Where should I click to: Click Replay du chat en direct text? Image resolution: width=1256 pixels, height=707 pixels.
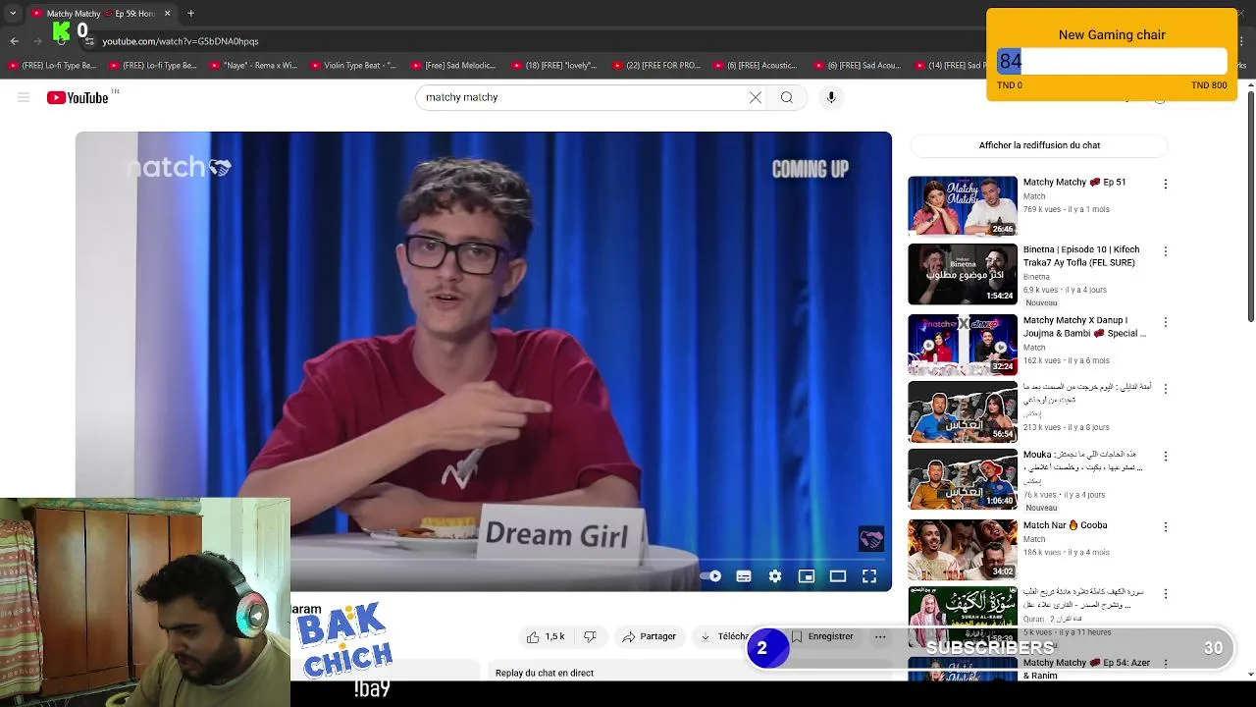coord(545,674)
